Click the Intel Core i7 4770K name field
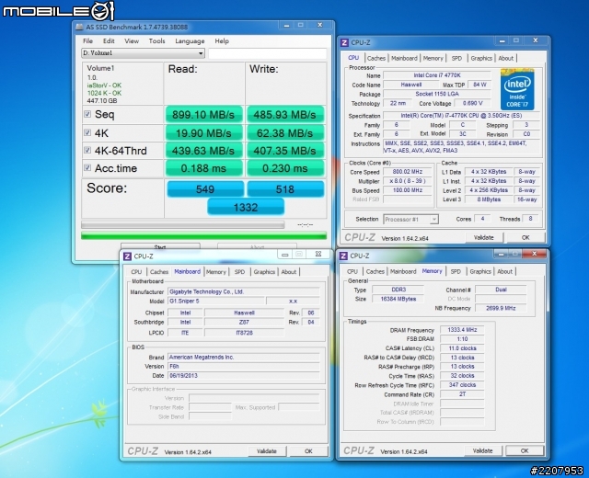 point(437,75)
